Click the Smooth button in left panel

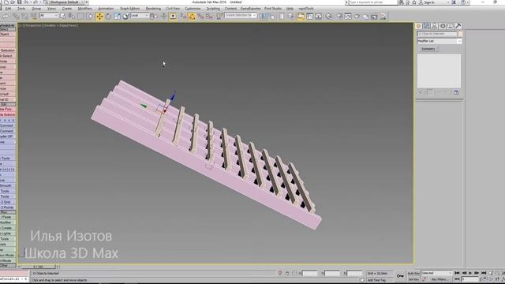point(8,186)
